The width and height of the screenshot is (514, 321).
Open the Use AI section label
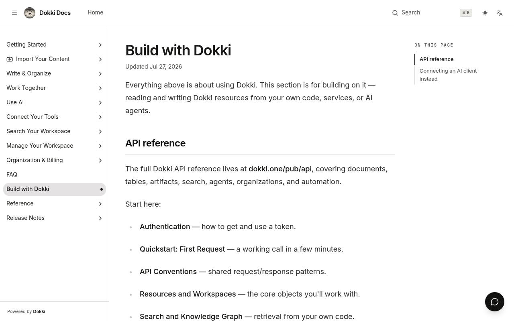(15, 102)
